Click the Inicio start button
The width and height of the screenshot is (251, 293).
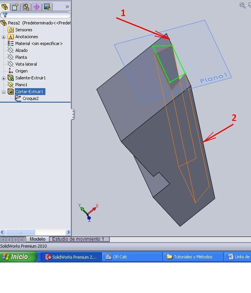pyautogui.click(x=18, y=257)
